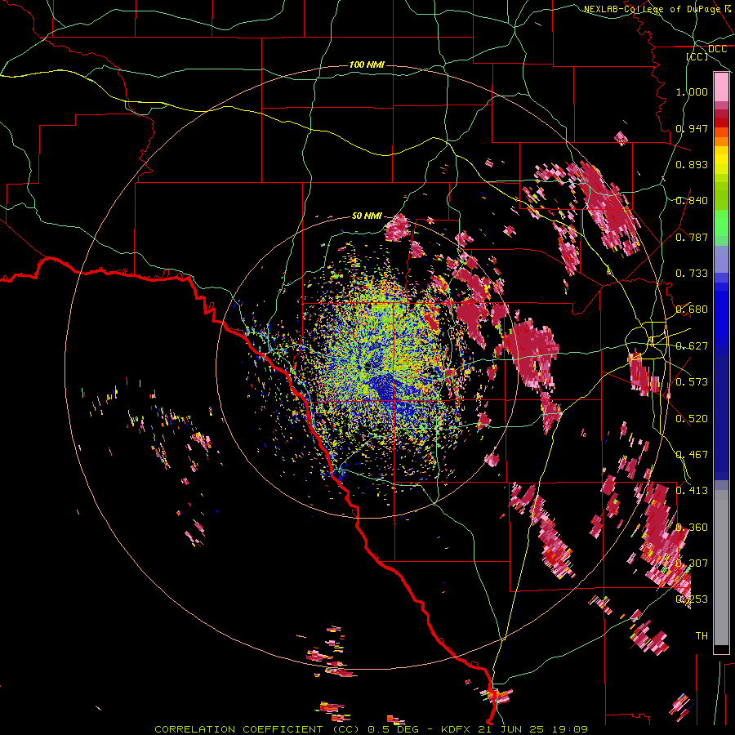Pick the gray swatch near the bottom of the color bar
The width and height of the screenshot is (735, 735).
721,568
